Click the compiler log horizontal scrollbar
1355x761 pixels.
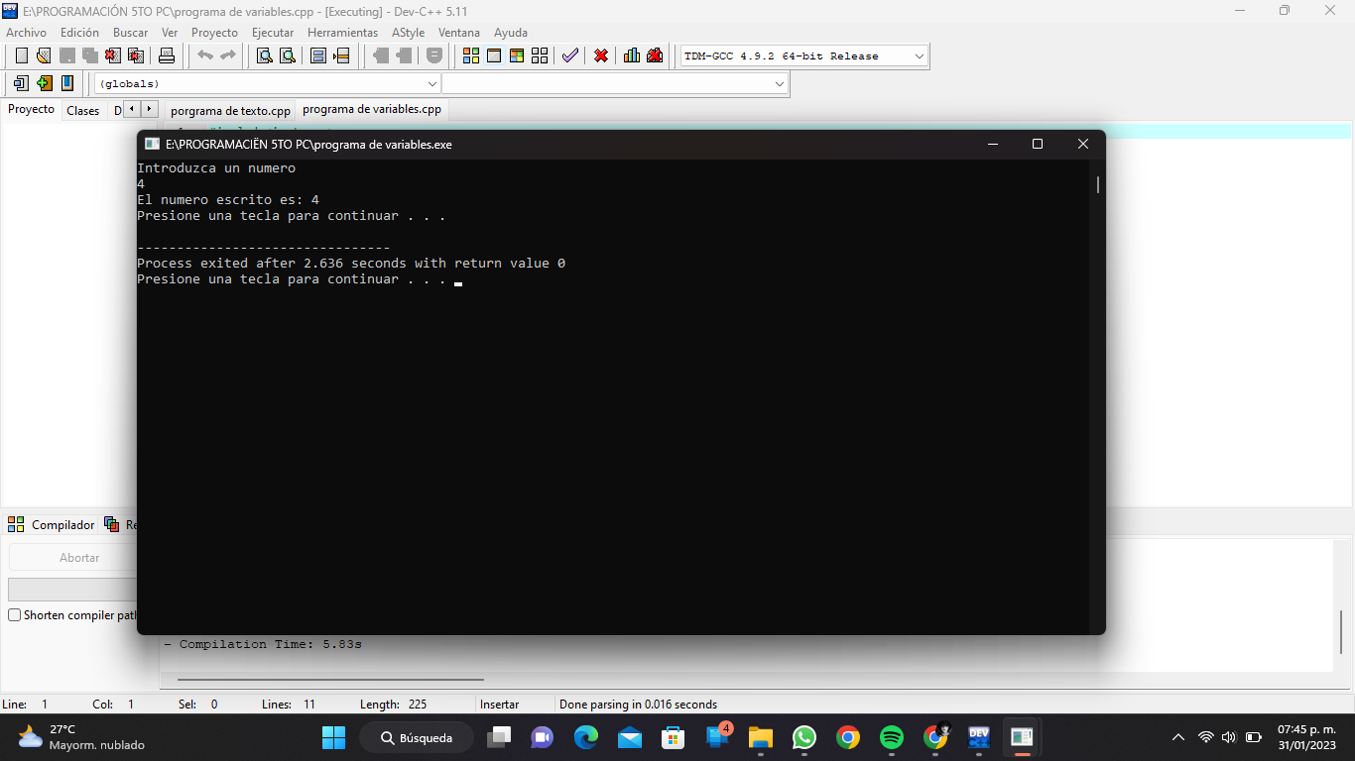(330, 680)
